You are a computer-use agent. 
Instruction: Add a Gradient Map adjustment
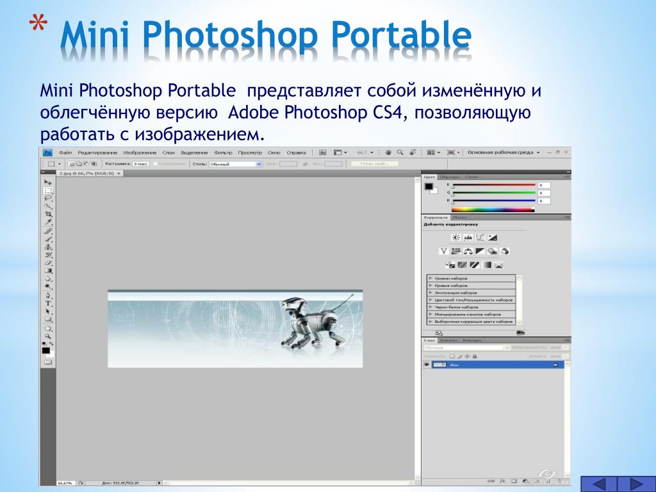coord(487,265)
